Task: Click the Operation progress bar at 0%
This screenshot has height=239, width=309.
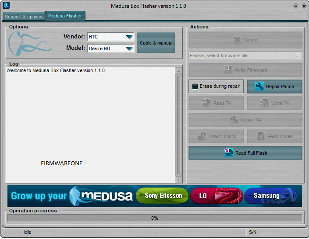Action: click(x=155, y=218)
